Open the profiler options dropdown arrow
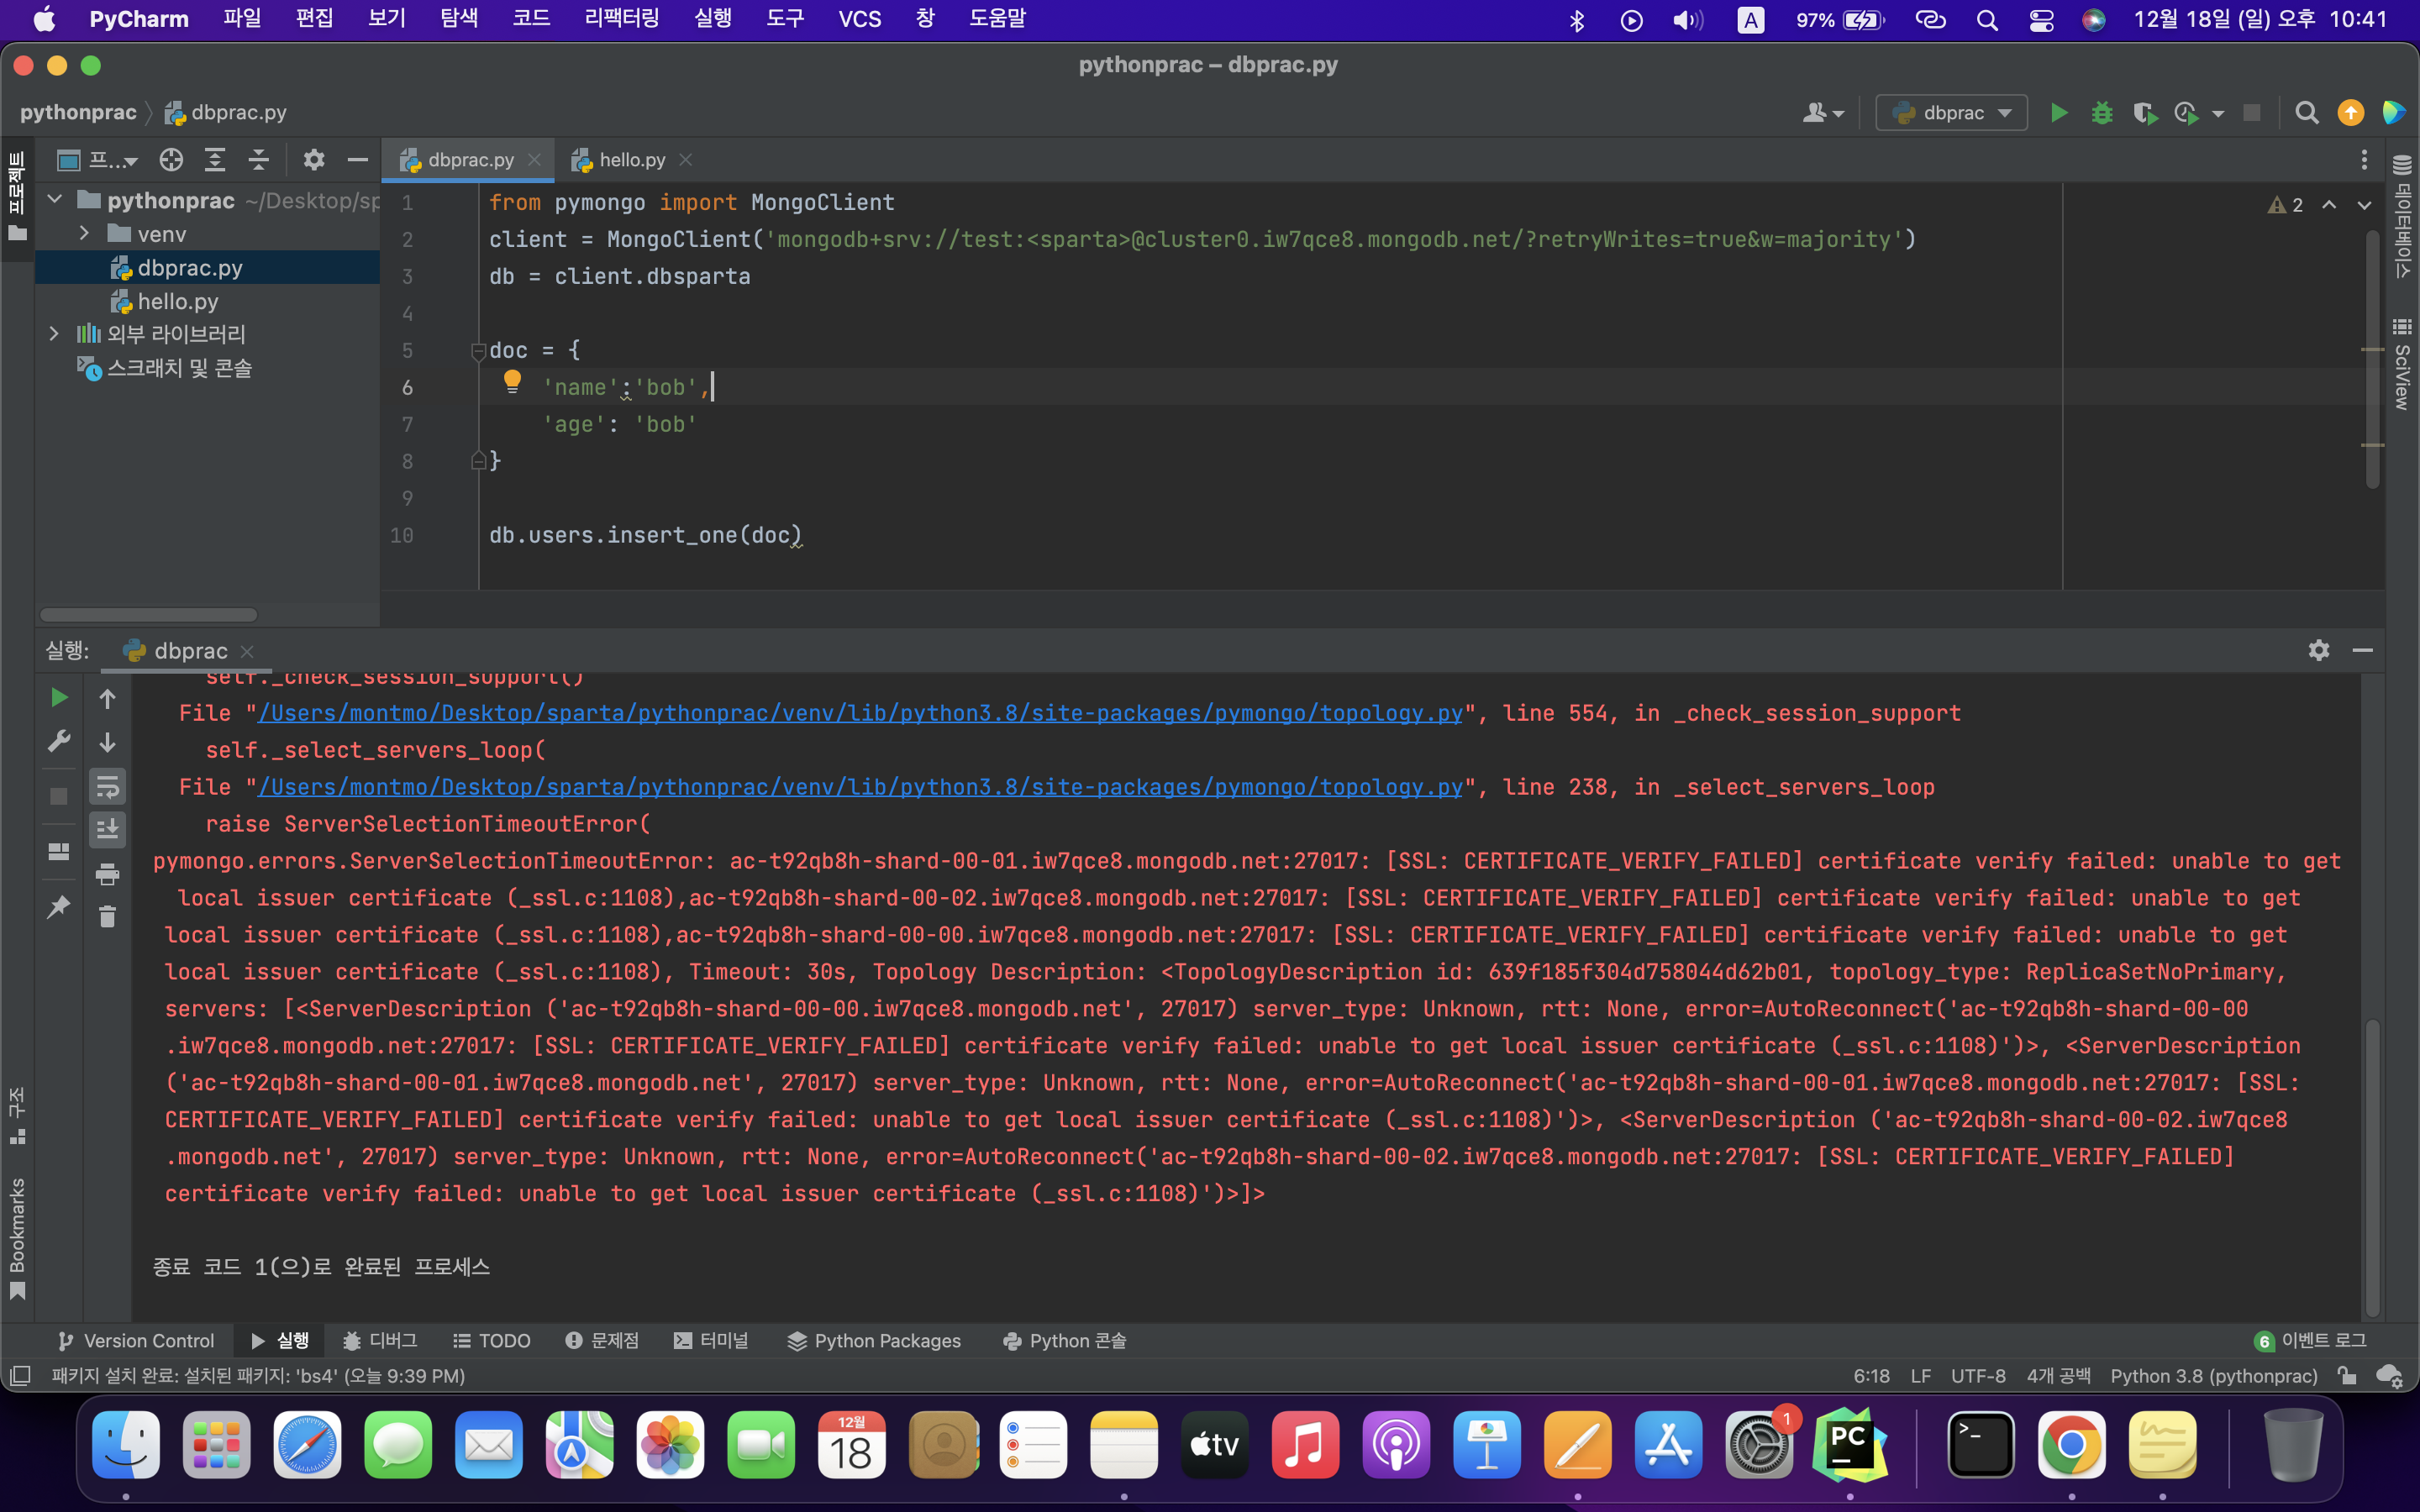The image size is (2420, 1512). [2218, 114]
